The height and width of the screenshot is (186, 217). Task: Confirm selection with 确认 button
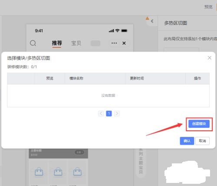187,141
